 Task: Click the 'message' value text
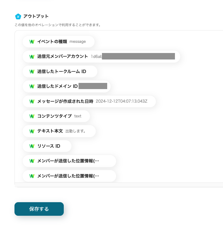pyautogui.click(x=78, y=42)
